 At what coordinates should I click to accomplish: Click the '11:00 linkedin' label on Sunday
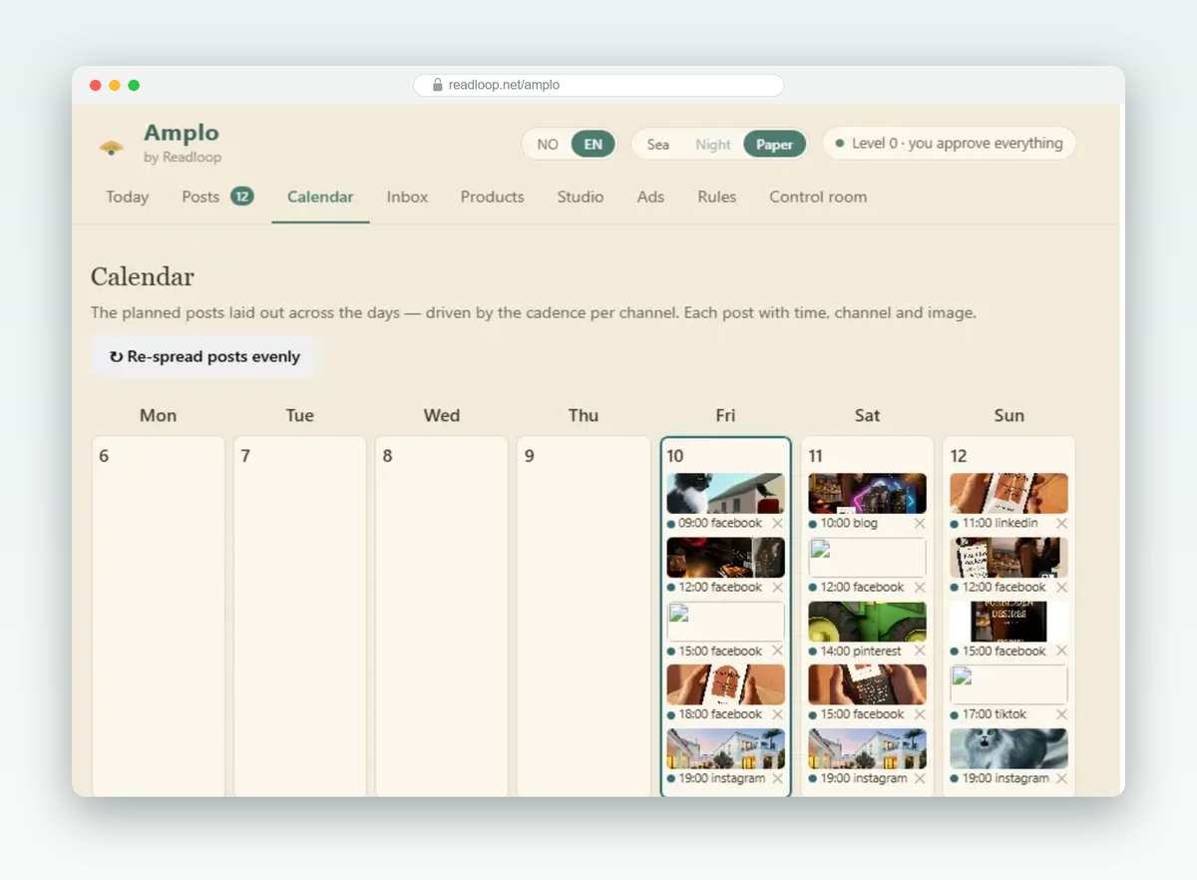coord(1000,523)
